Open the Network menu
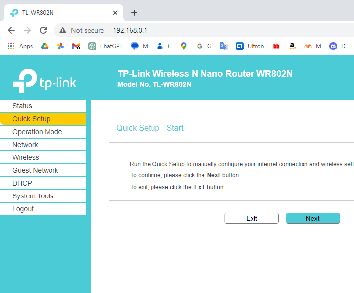 pos(44,145)
